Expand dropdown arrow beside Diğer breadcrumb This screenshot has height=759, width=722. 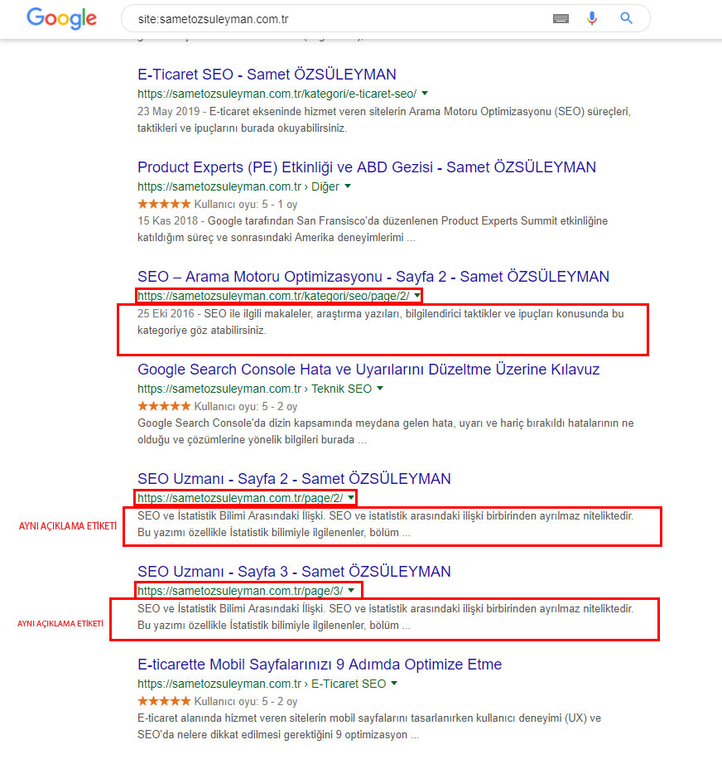tap(347, 186)
